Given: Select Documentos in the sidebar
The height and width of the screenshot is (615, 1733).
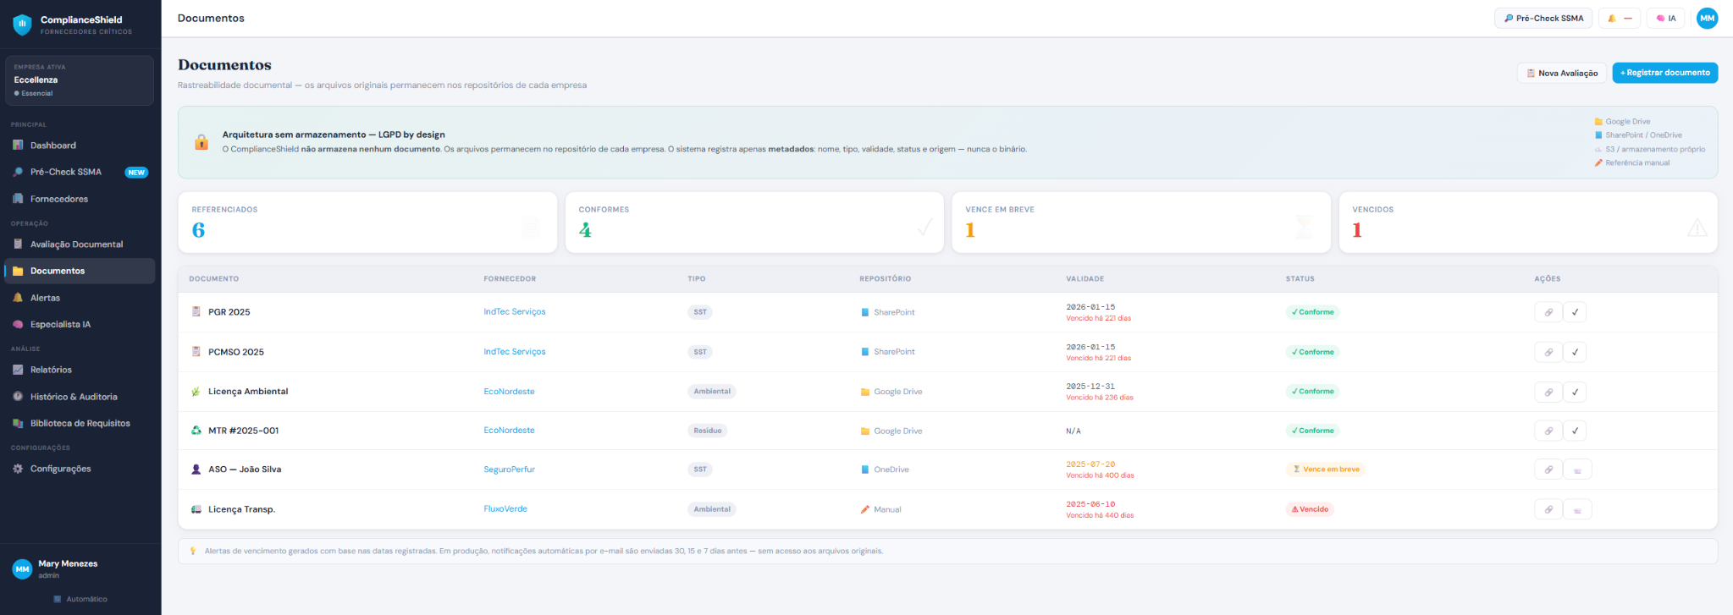Looking at the screenshot, I should (x=80, y=271).
